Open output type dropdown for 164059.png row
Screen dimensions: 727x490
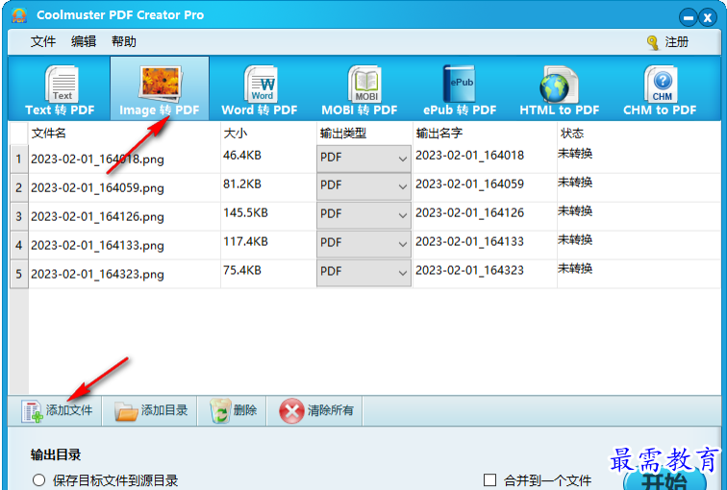(363, 185)
